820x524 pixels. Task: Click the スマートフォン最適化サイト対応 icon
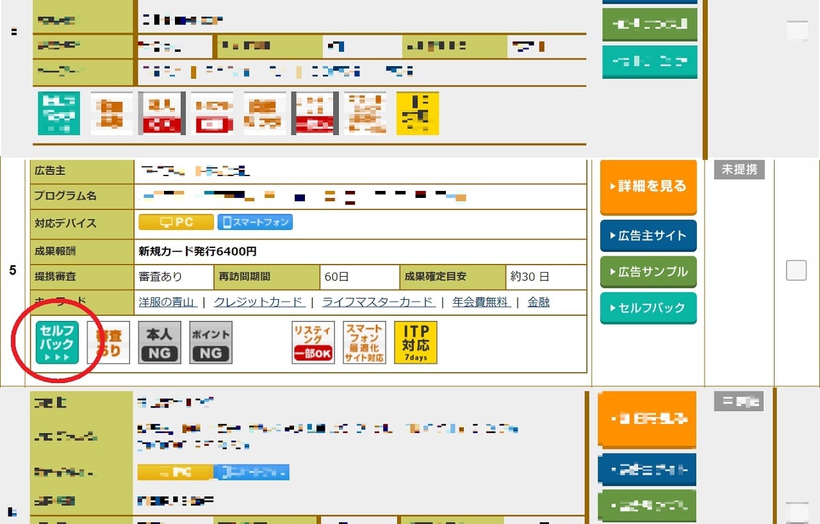tap(365, 343)
